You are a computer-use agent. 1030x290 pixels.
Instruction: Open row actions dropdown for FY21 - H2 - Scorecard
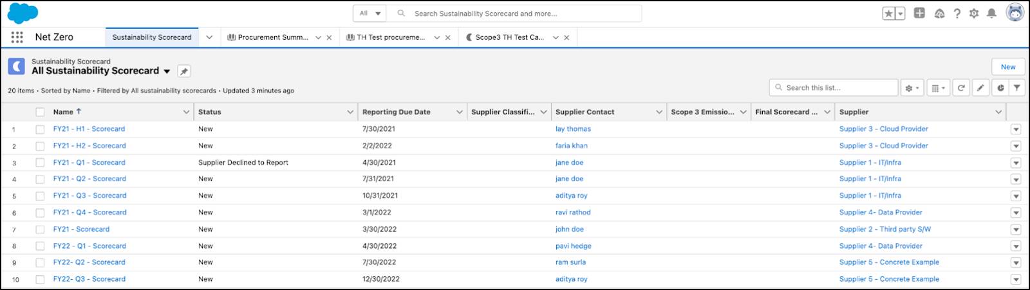click(1016, 146)
